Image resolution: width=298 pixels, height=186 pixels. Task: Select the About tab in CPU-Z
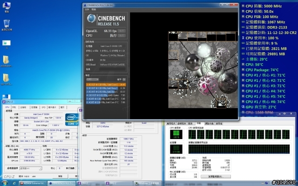click(x=62, y=107)
